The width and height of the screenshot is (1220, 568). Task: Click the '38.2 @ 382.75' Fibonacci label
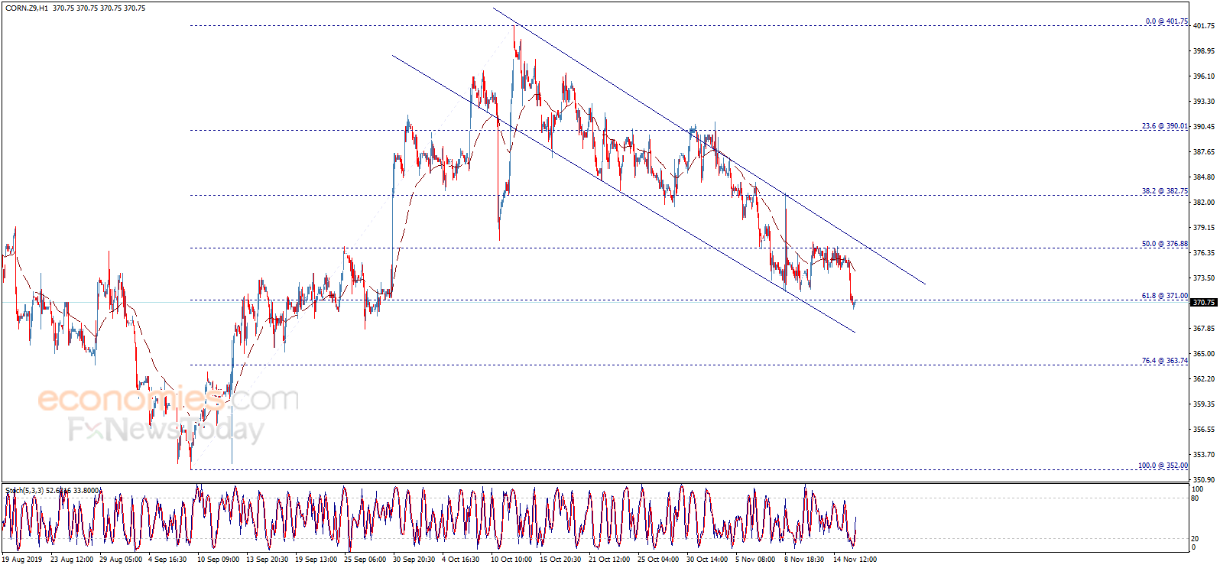[1165, 191]
